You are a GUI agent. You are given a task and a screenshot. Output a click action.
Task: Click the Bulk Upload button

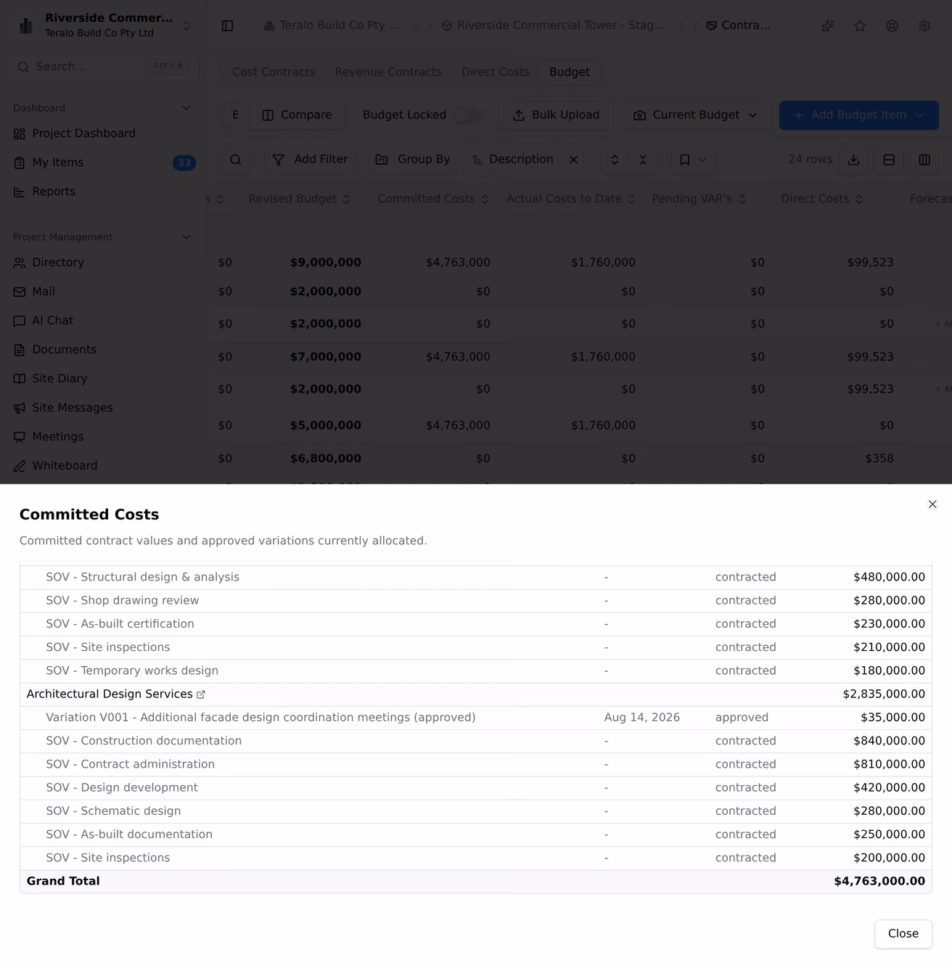tap(556, 115)
